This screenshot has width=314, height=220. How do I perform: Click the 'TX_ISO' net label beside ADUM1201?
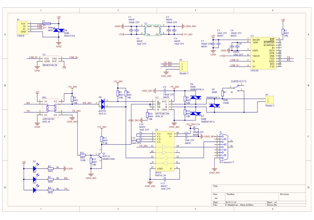pos(76,111)
